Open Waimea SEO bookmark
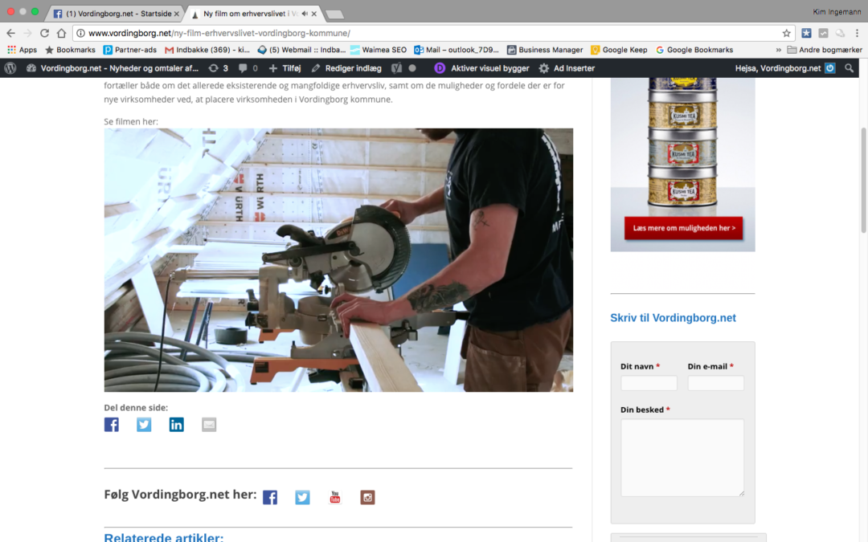Image resolution: width=868 pixels, height=542 pixels. click(379, 50)
